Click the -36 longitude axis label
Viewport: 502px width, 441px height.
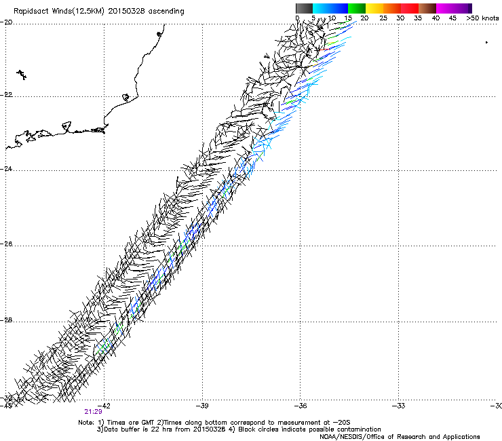pos(301,406)
